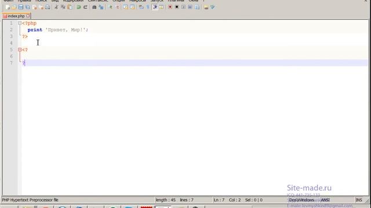This screenshot has height=208, width=371.
Task: Click the '<?' tag on line 5
Action: coord(25,50)
